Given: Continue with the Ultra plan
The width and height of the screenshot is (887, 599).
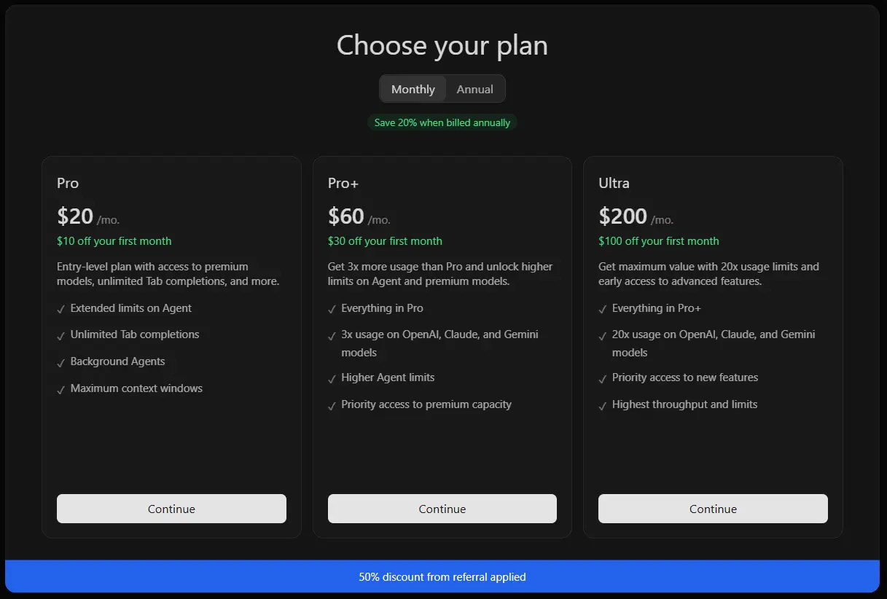Looking at the screenshot, I should click(x=713, y=509).
